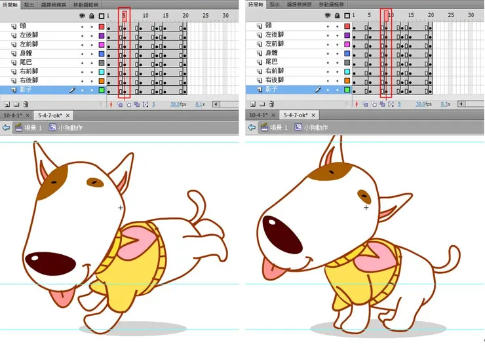Click current frame number 9 in right timeline

coord(399,104)
